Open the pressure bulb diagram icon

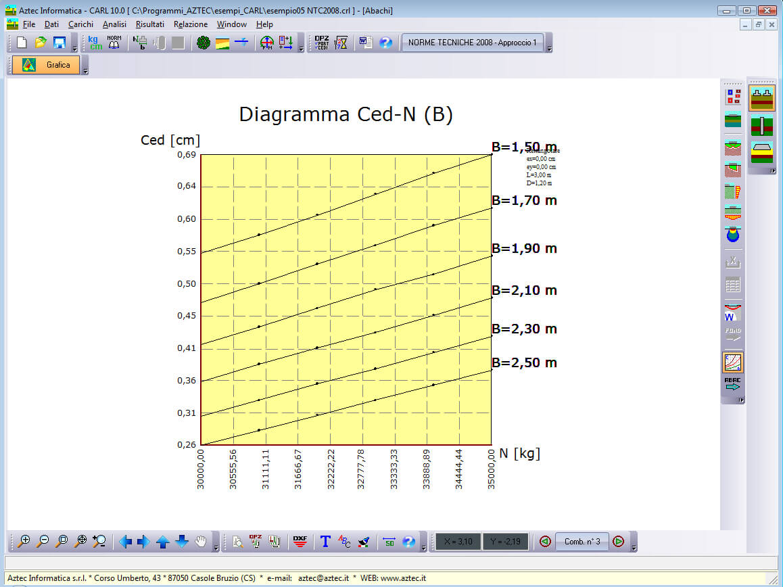pos(732,235)
